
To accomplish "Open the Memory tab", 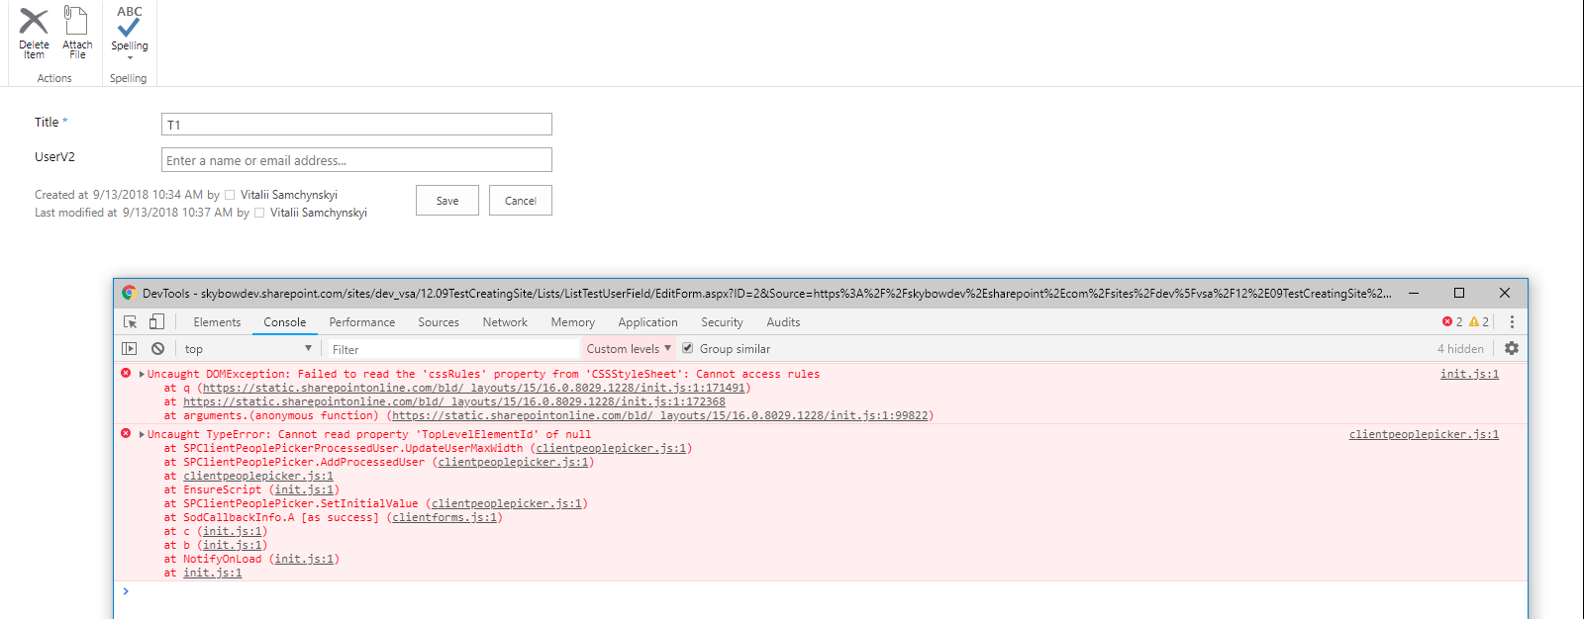I will (x=573, y=322).
